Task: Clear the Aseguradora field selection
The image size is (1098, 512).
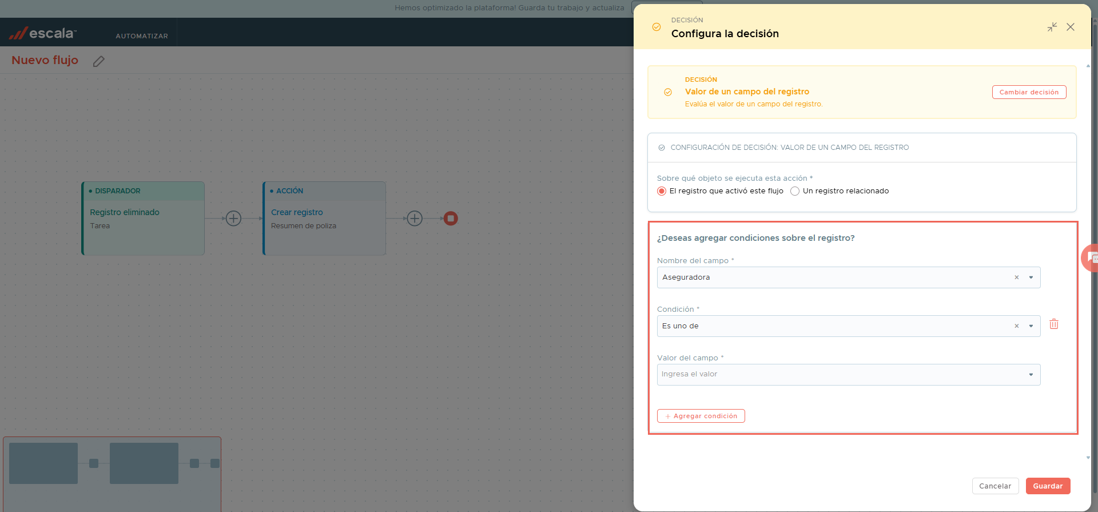Action: pos(1017,277)
